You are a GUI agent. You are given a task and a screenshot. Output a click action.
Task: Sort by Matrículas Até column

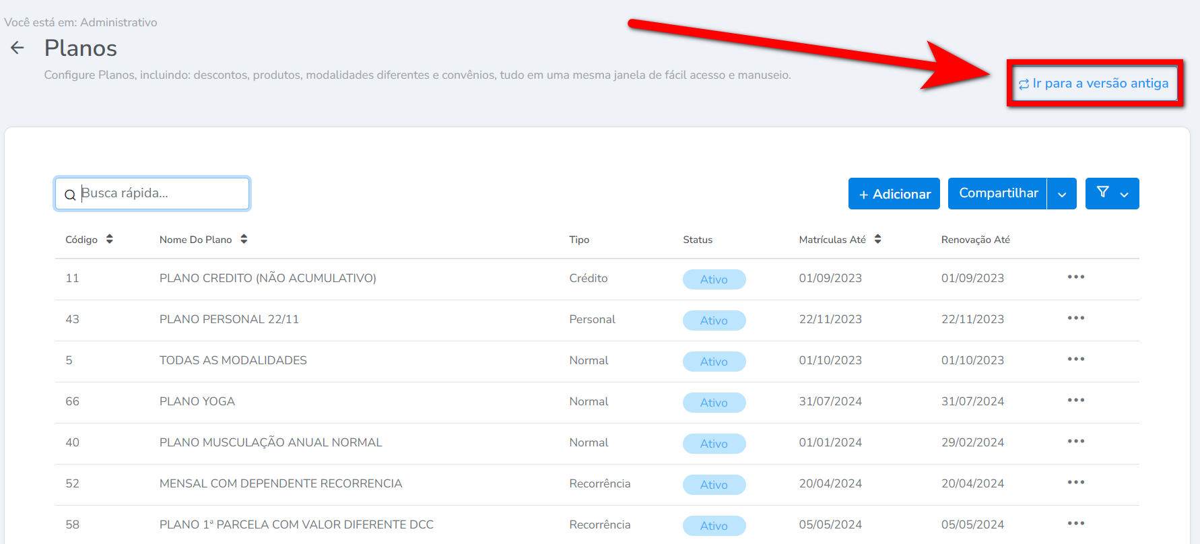point(877,240)
